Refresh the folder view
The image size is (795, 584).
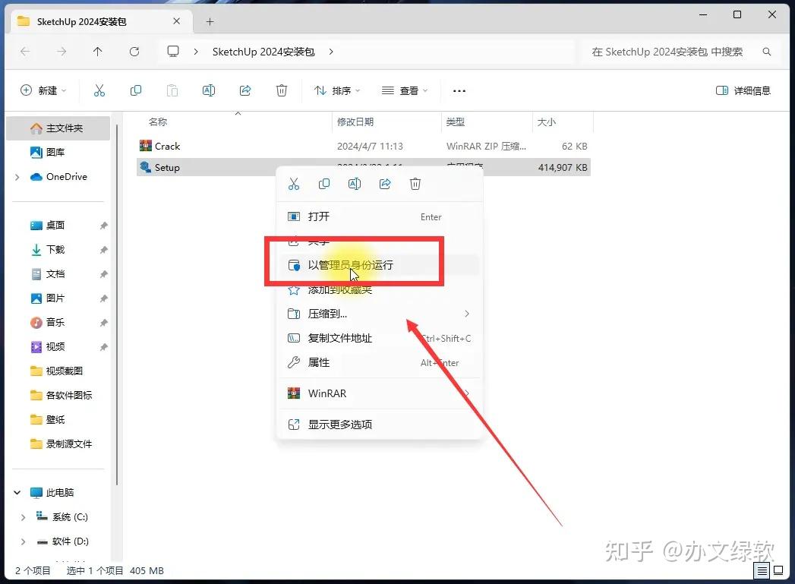click(x=134, y=51)
